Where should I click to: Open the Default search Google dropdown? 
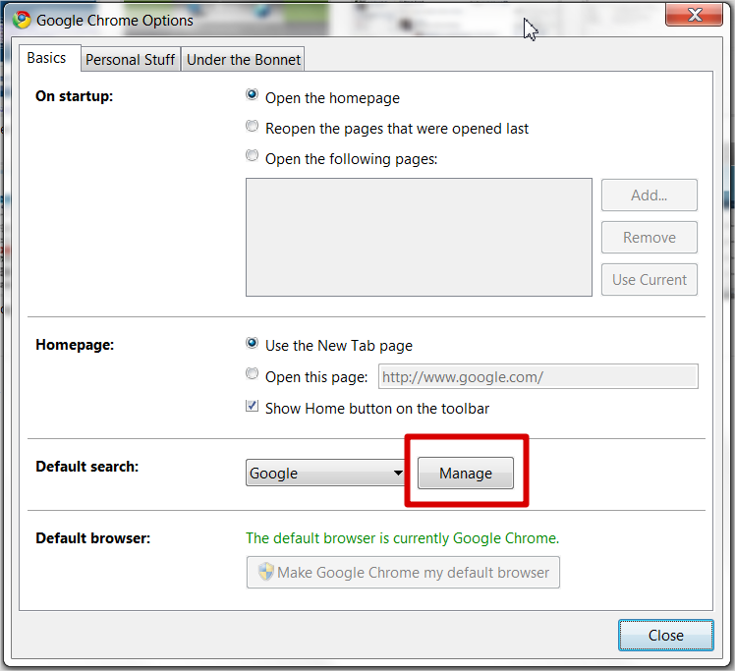tap(326, 473)
